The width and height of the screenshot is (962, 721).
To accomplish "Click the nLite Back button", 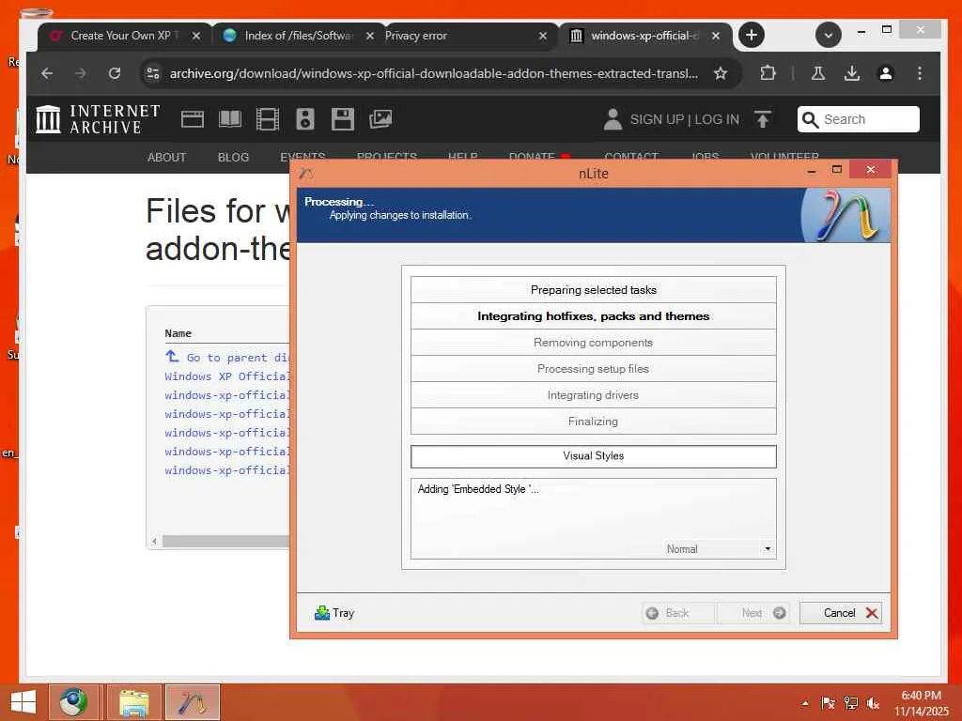I will pos(677,613).
